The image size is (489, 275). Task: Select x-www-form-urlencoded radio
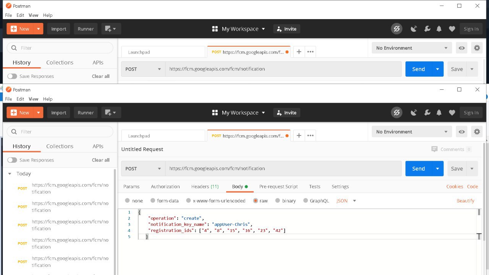point(188,201)
